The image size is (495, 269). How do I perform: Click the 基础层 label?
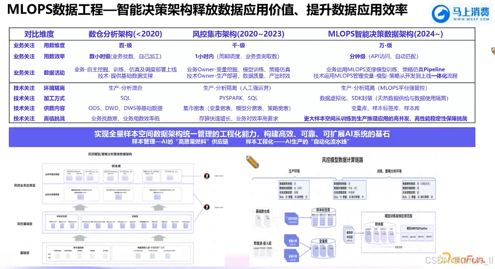(24, 253)
